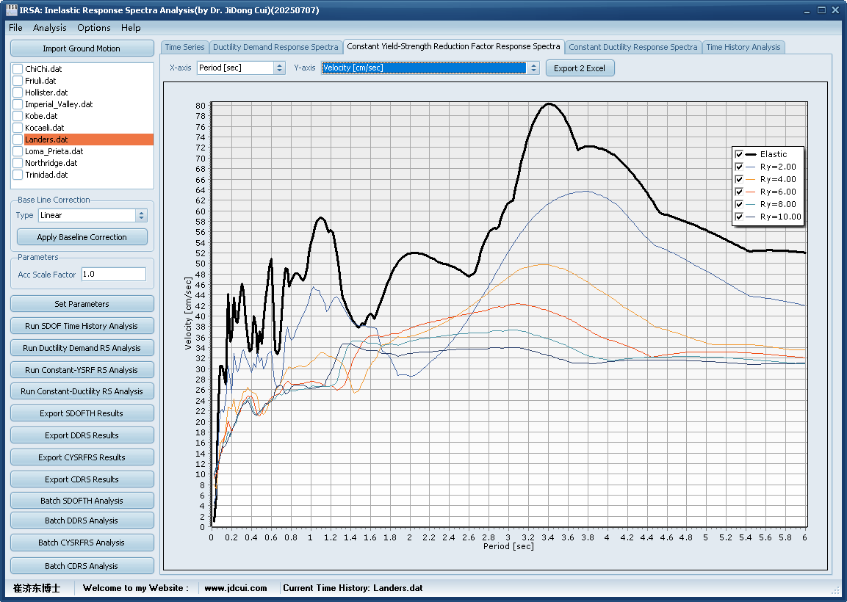
Task: Expand the Y-axis Velocity dropdown
Action: [x=533, y=68]
